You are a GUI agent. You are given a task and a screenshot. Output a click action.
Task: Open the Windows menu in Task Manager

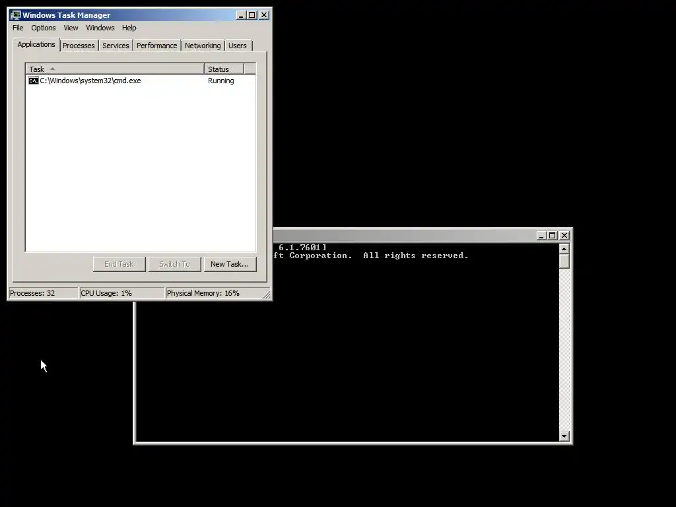pyautogui.click(x=100, y=28)
